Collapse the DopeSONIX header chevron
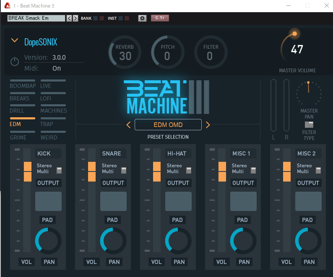This screenshot has height=277, width=333. (14, 40)
